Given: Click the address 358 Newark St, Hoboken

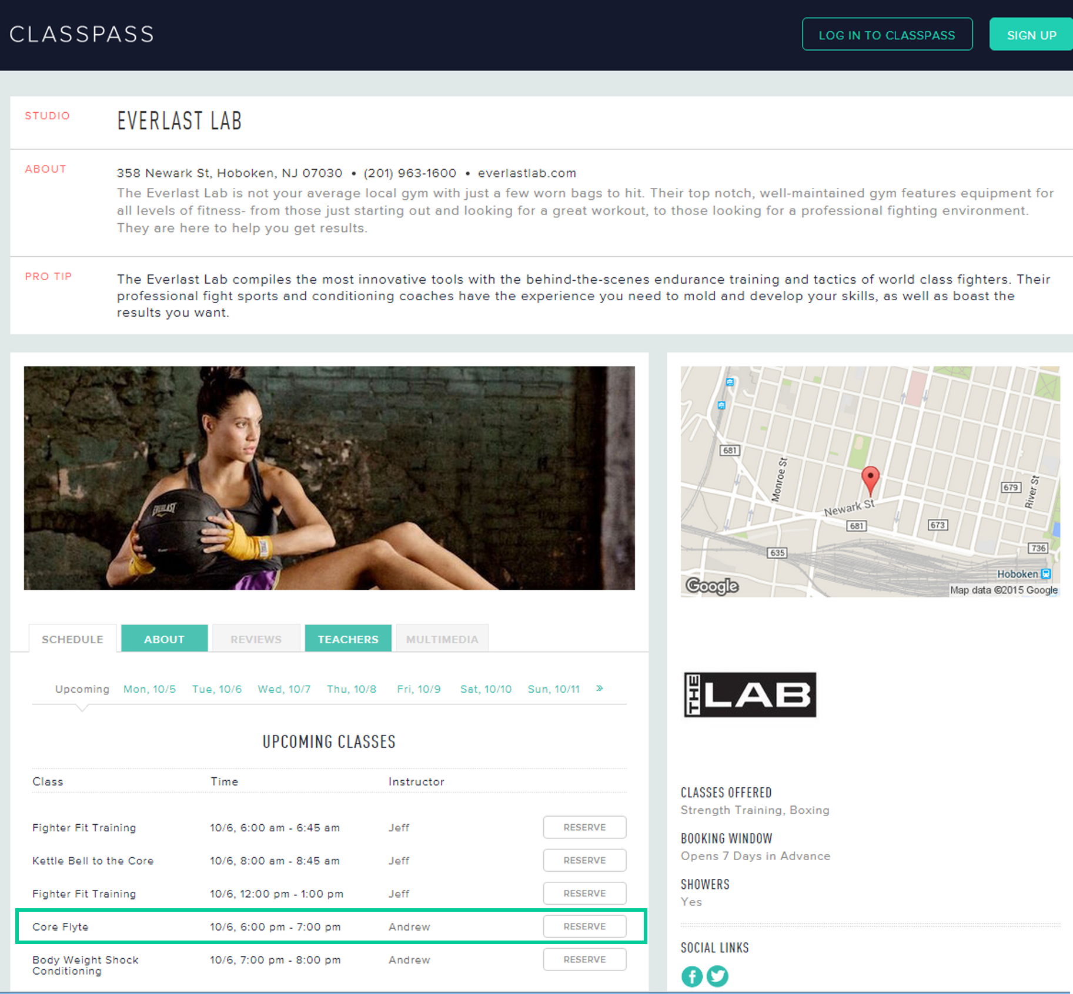Looking at the screenshot, I should point(229,173).
